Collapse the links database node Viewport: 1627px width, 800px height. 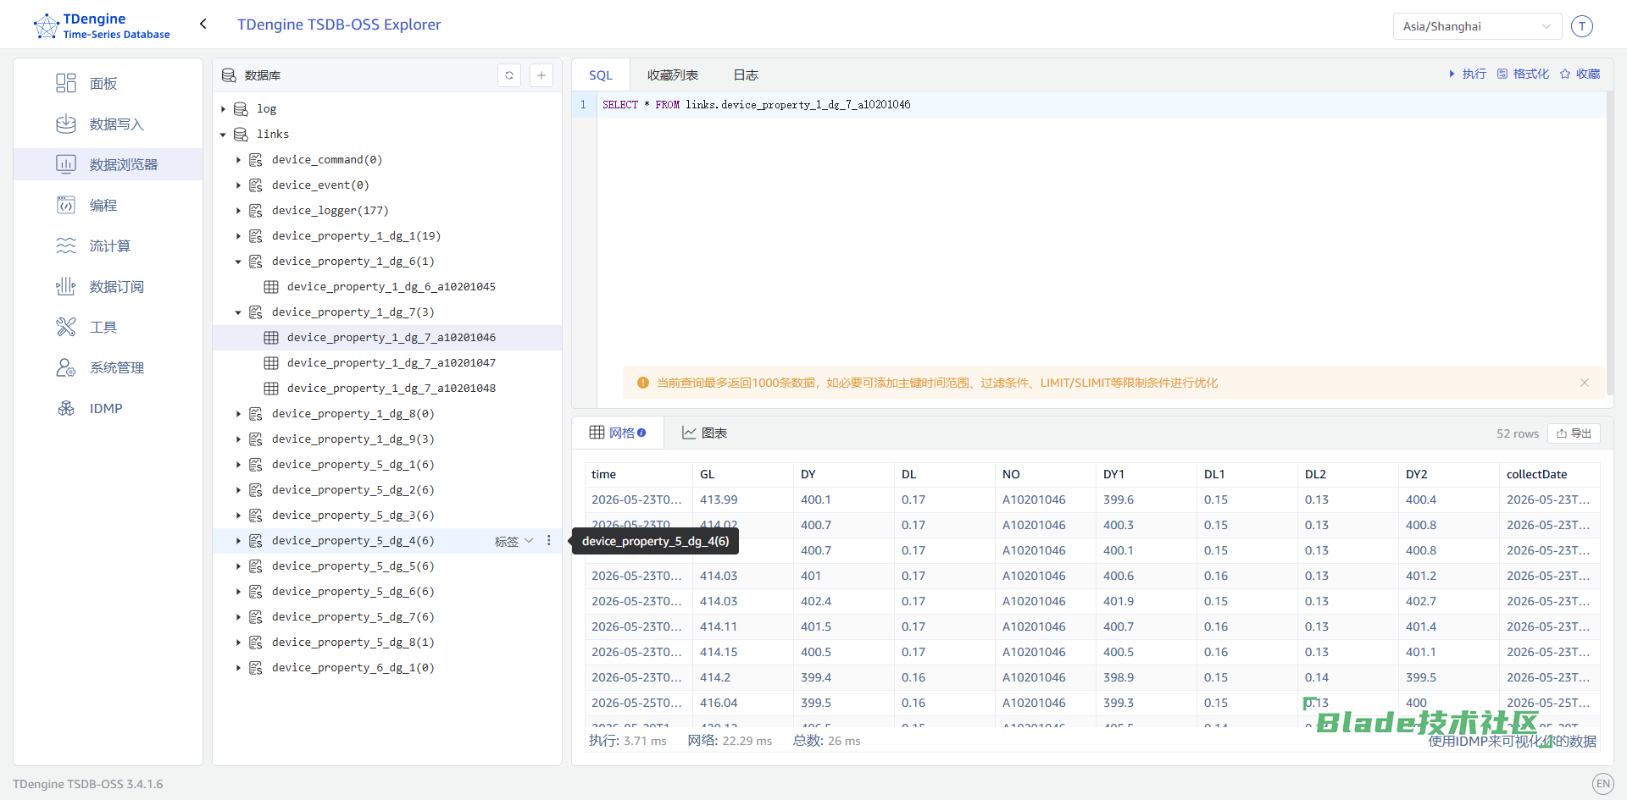tap(223, 135)
